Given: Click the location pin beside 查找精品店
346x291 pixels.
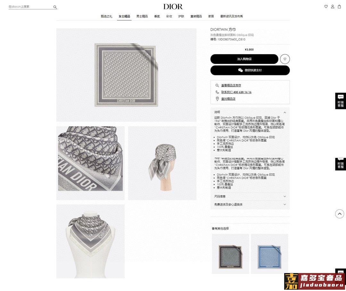Looking at the screenshot, I should point(217,99).
